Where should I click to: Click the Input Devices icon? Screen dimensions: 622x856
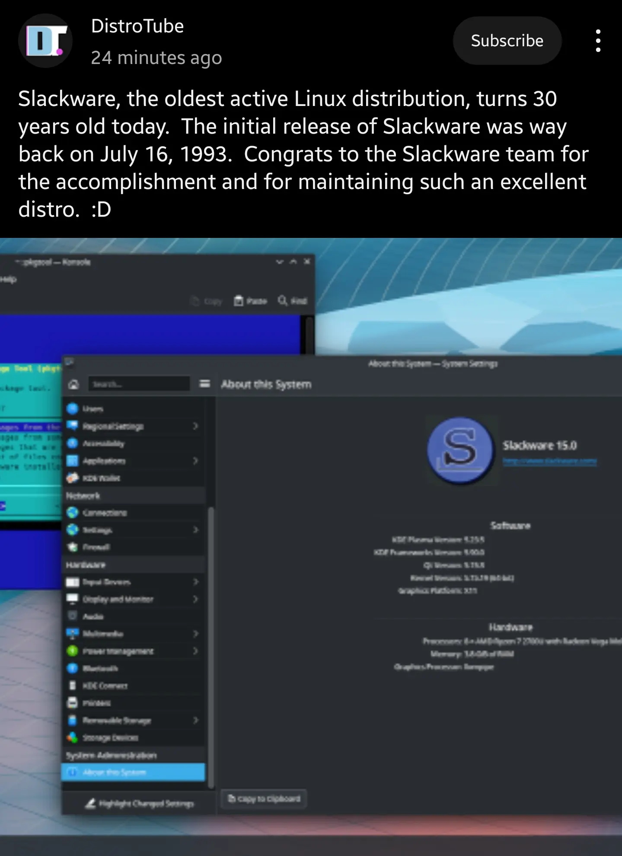[72, 582]
